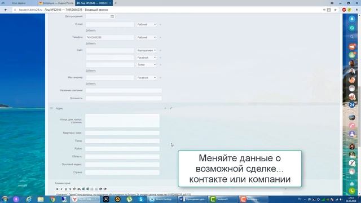Open the Телефон type dropdown Рабочий
The image size is (361, 203).
click(x=147, y=37)
